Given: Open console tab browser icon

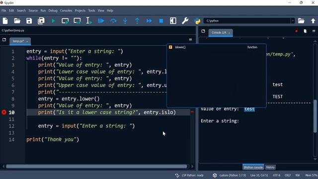Looking at the screenshot, I should click(x=203, y=31).
